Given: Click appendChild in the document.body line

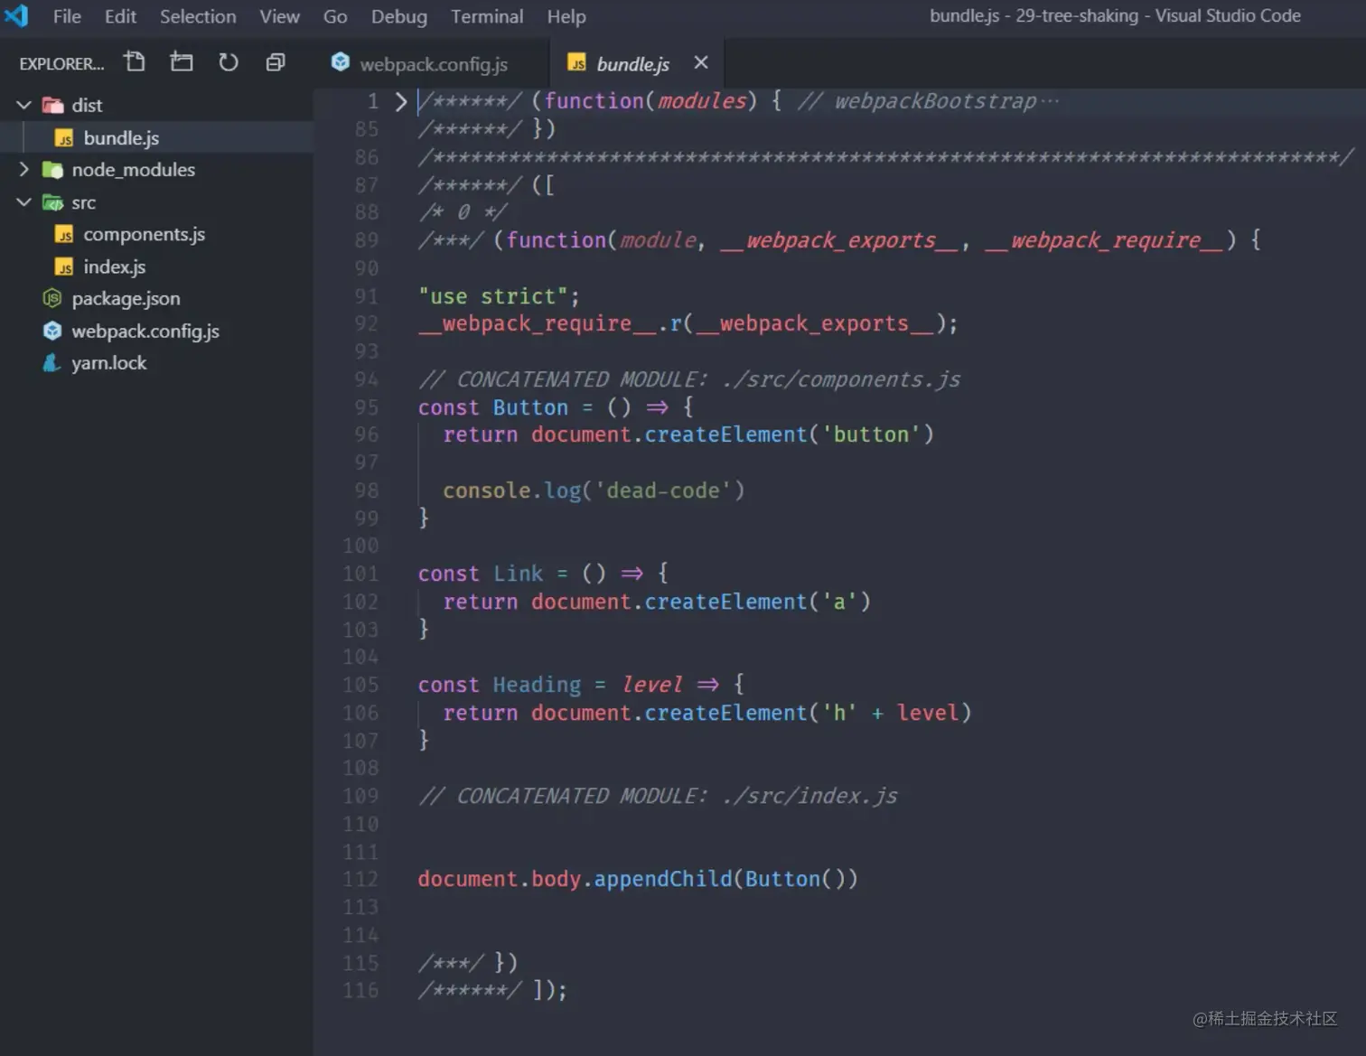Looking at the screenshot, I should (x=662, y=879).
